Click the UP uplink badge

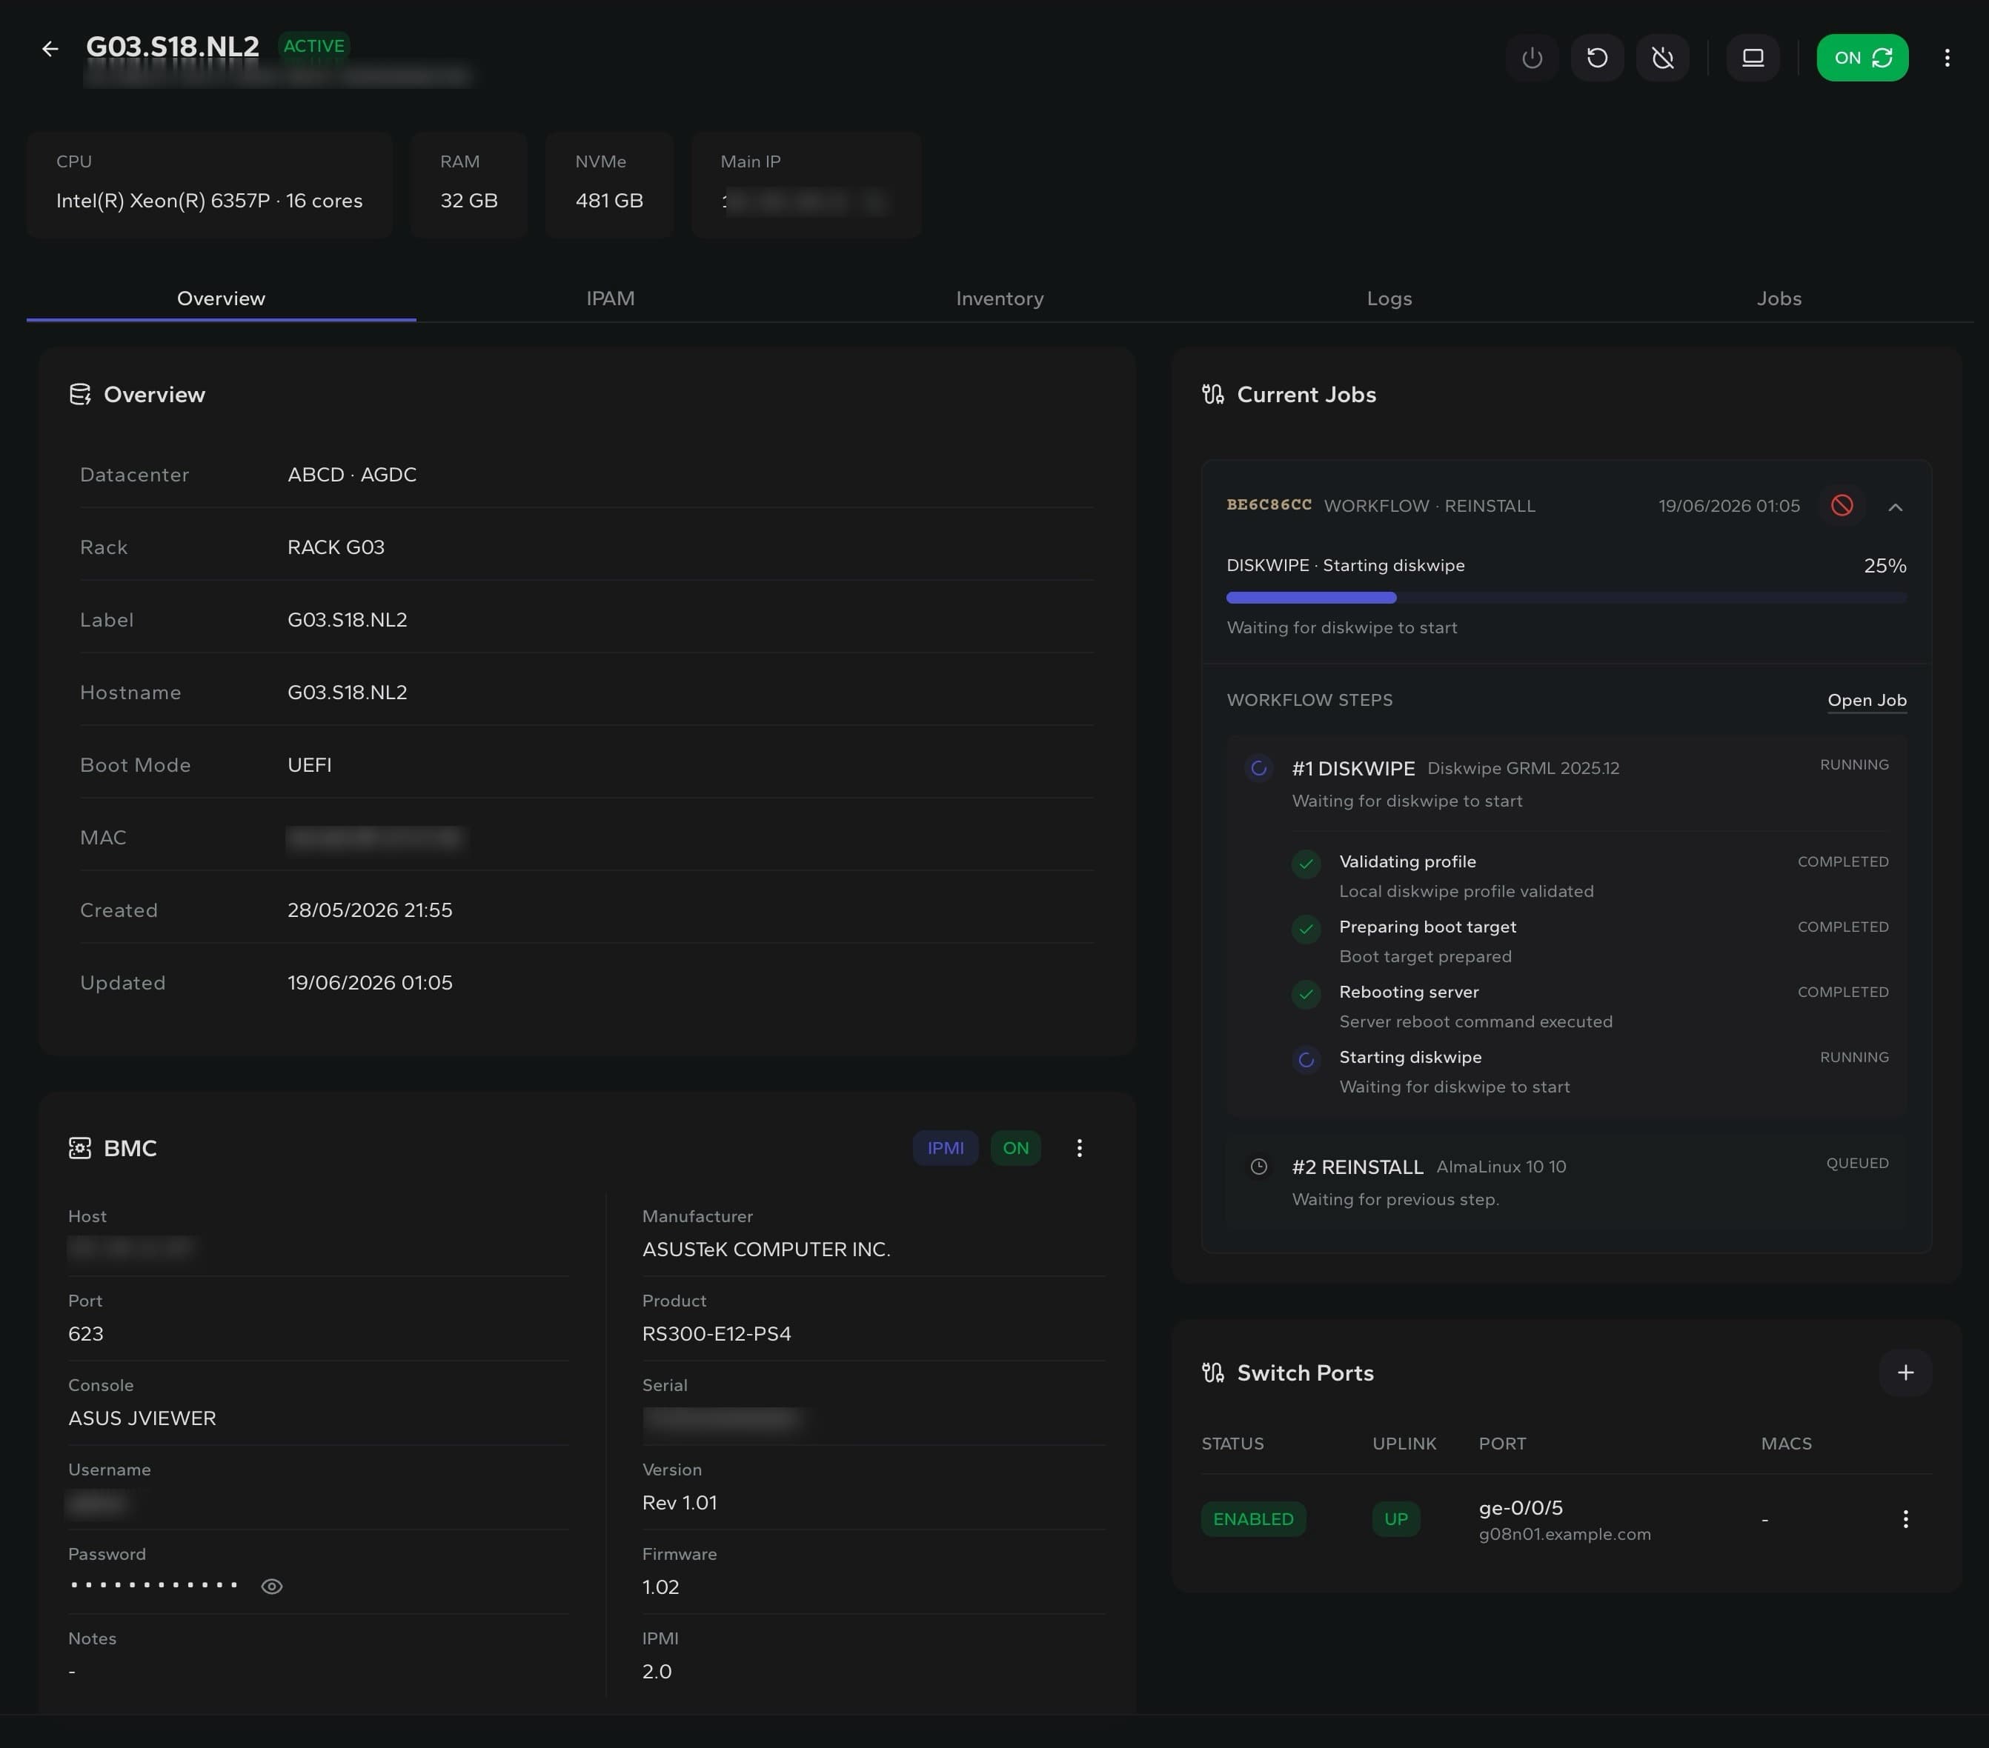click(x=1395, y=1519)
